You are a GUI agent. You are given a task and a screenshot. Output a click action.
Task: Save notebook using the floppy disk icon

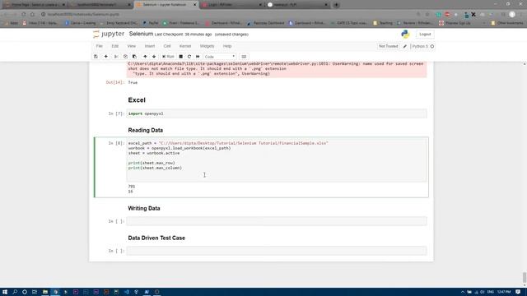(x=96, y=57)
